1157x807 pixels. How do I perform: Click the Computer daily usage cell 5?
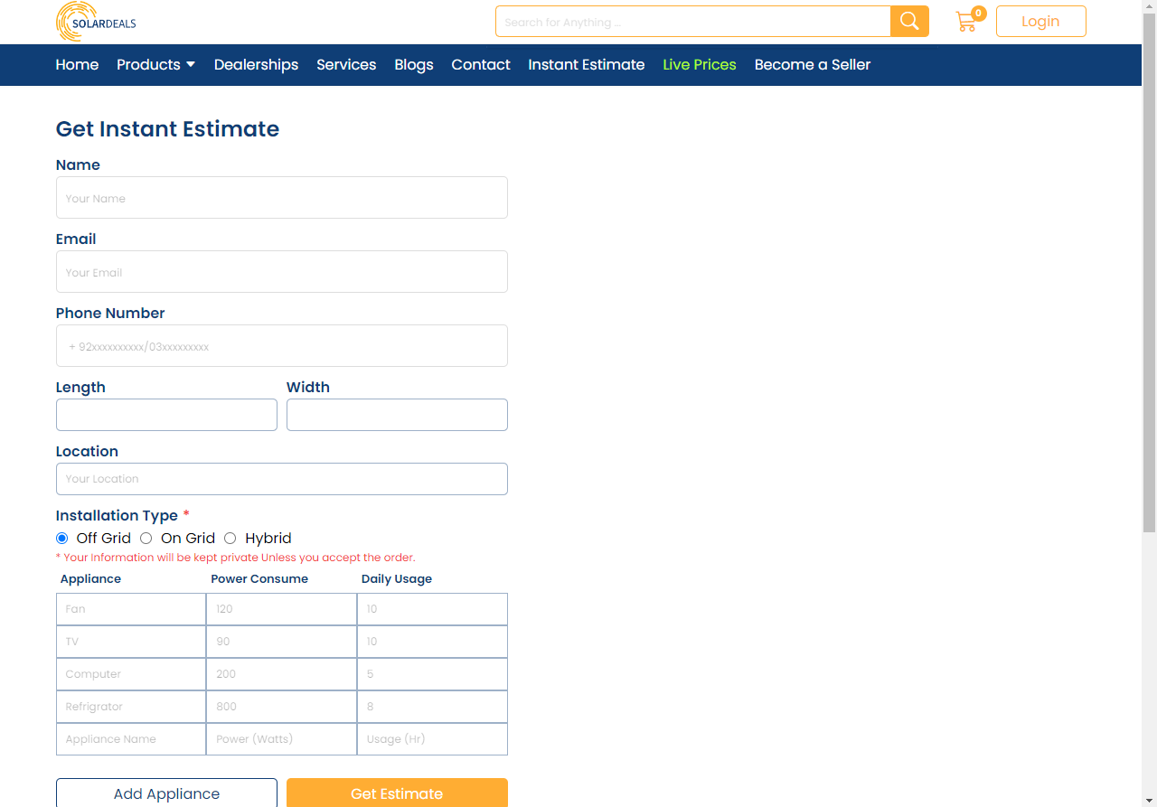click(x=432, y=674)
